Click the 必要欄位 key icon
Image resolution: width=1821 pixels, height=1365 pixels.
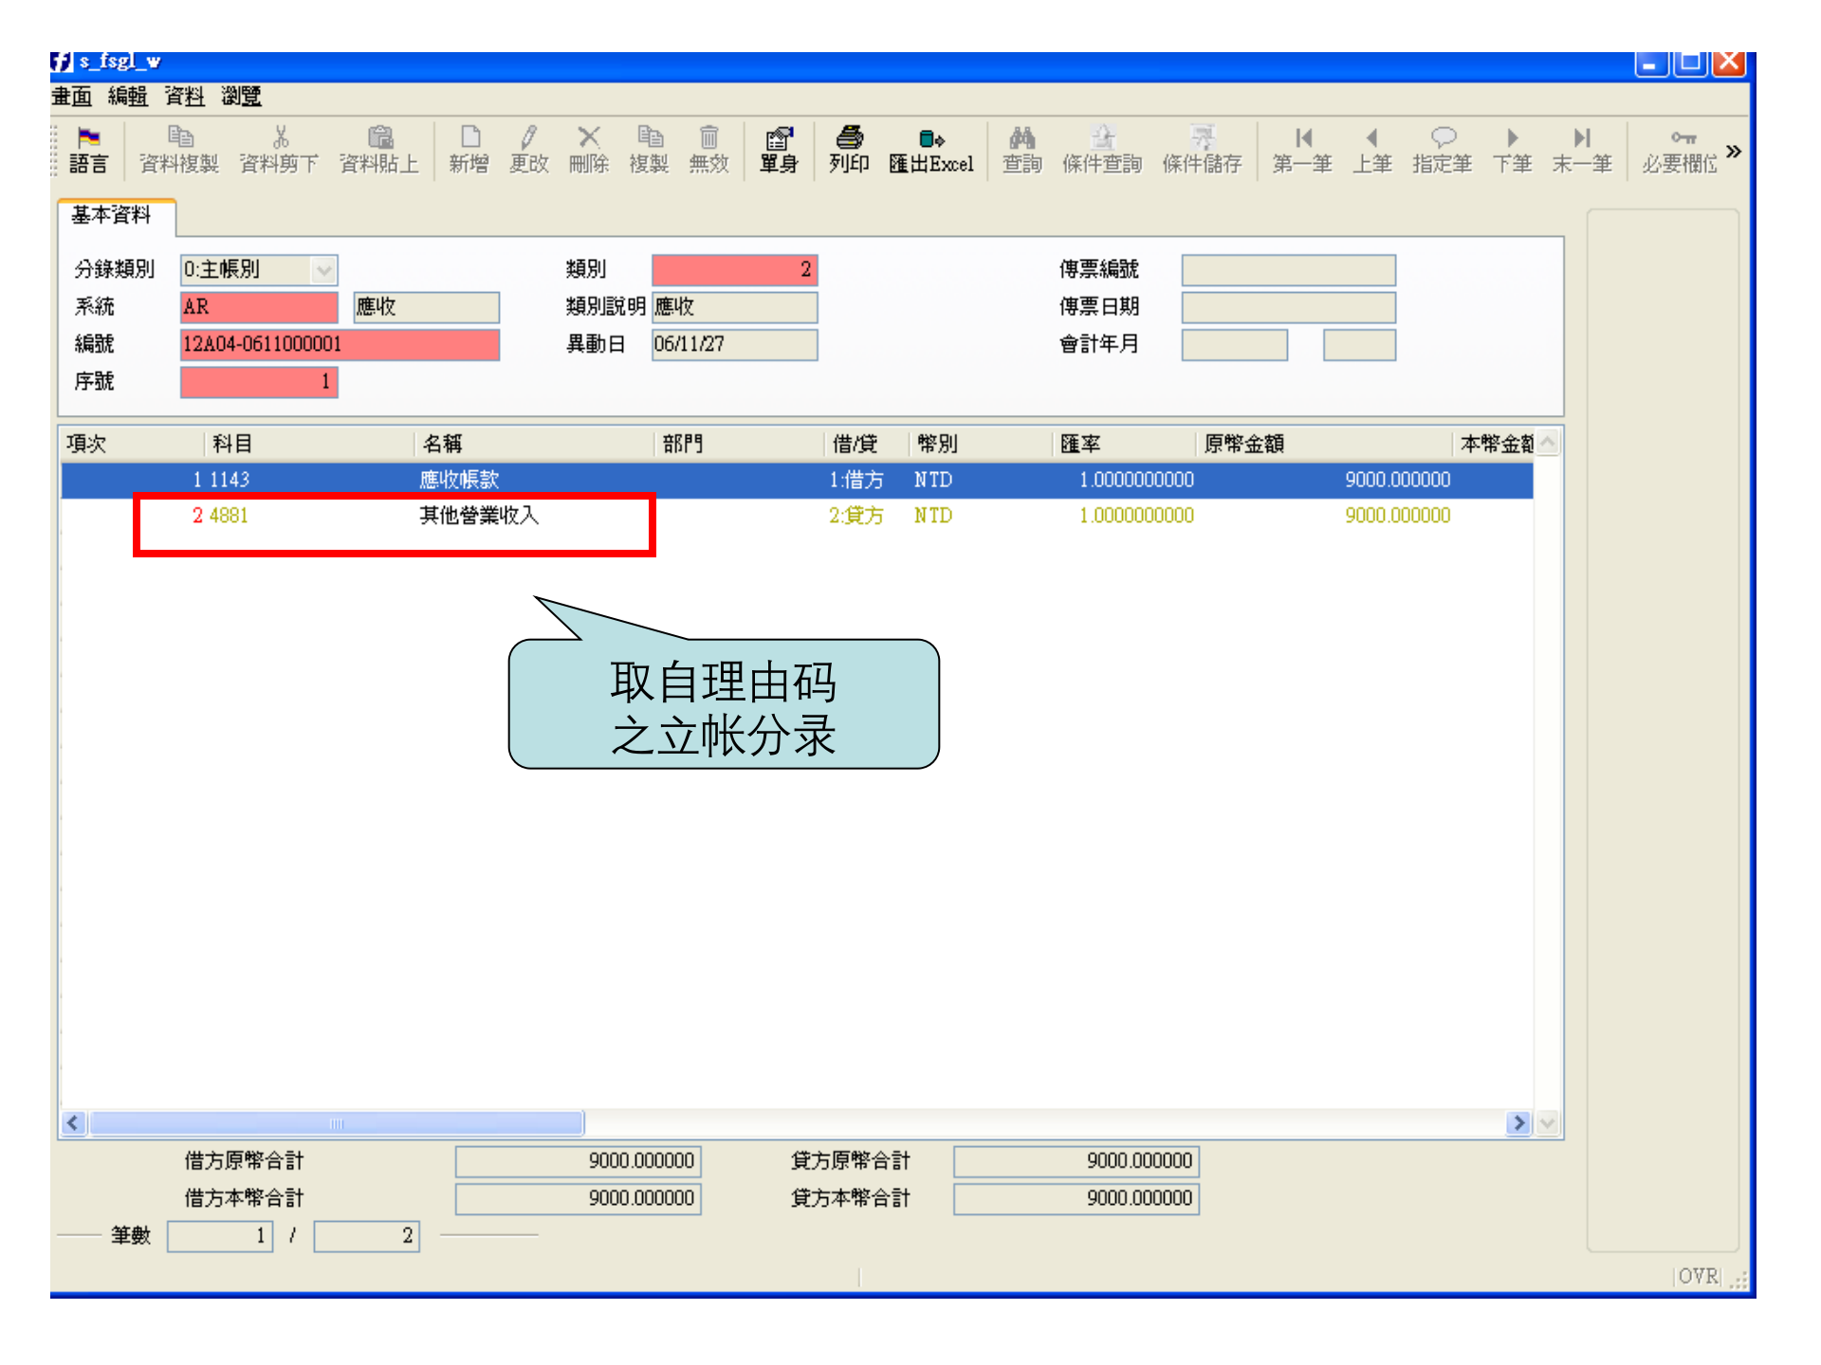(1682, 150)
